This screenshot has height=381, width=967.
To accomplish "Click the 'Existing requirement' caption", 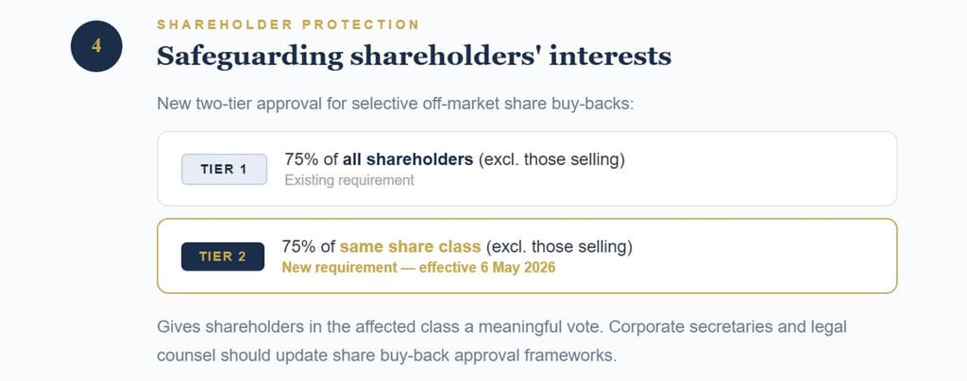I will pyautogui.click(x=348, y=180).
